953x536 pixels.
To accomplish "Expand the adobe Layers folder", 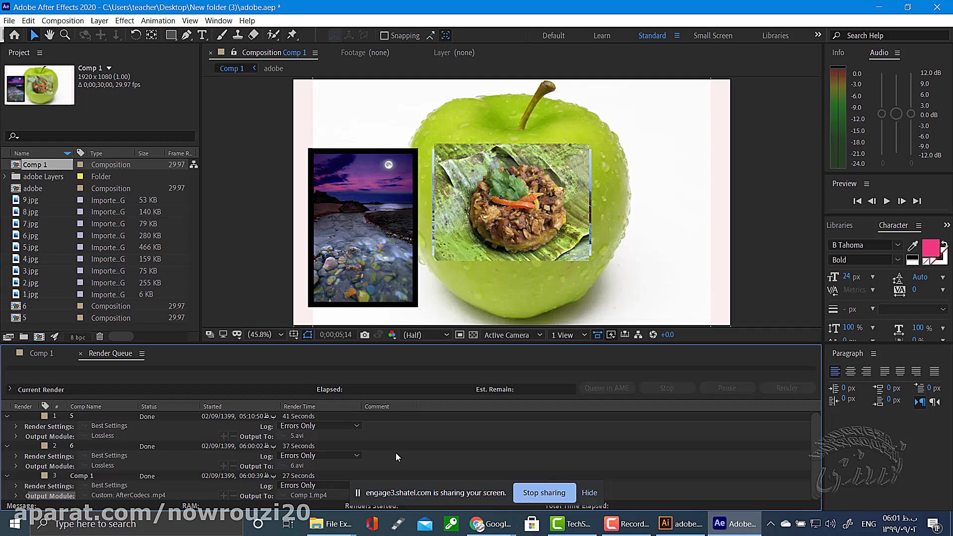I will [x=5, y=177].
